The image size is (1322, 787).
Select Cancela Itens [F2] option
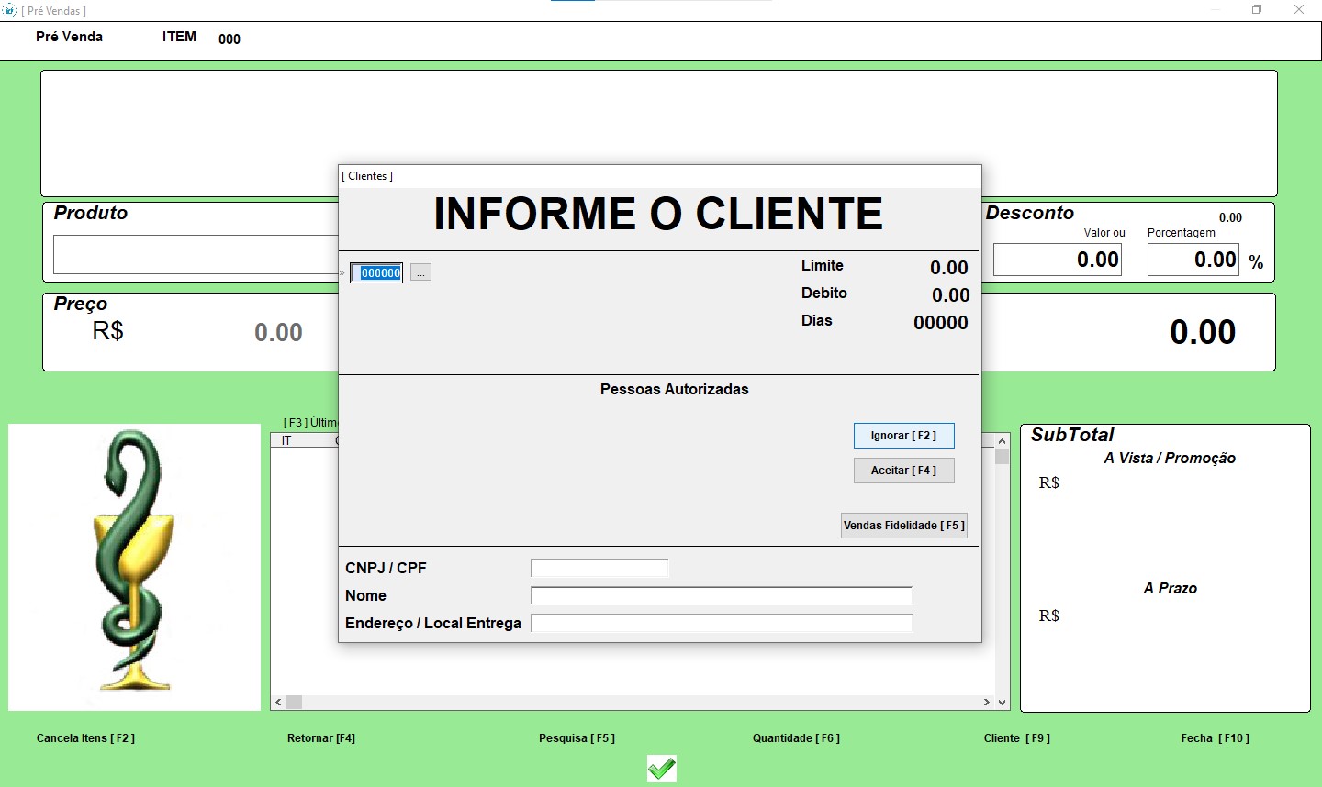coord(85,738)
